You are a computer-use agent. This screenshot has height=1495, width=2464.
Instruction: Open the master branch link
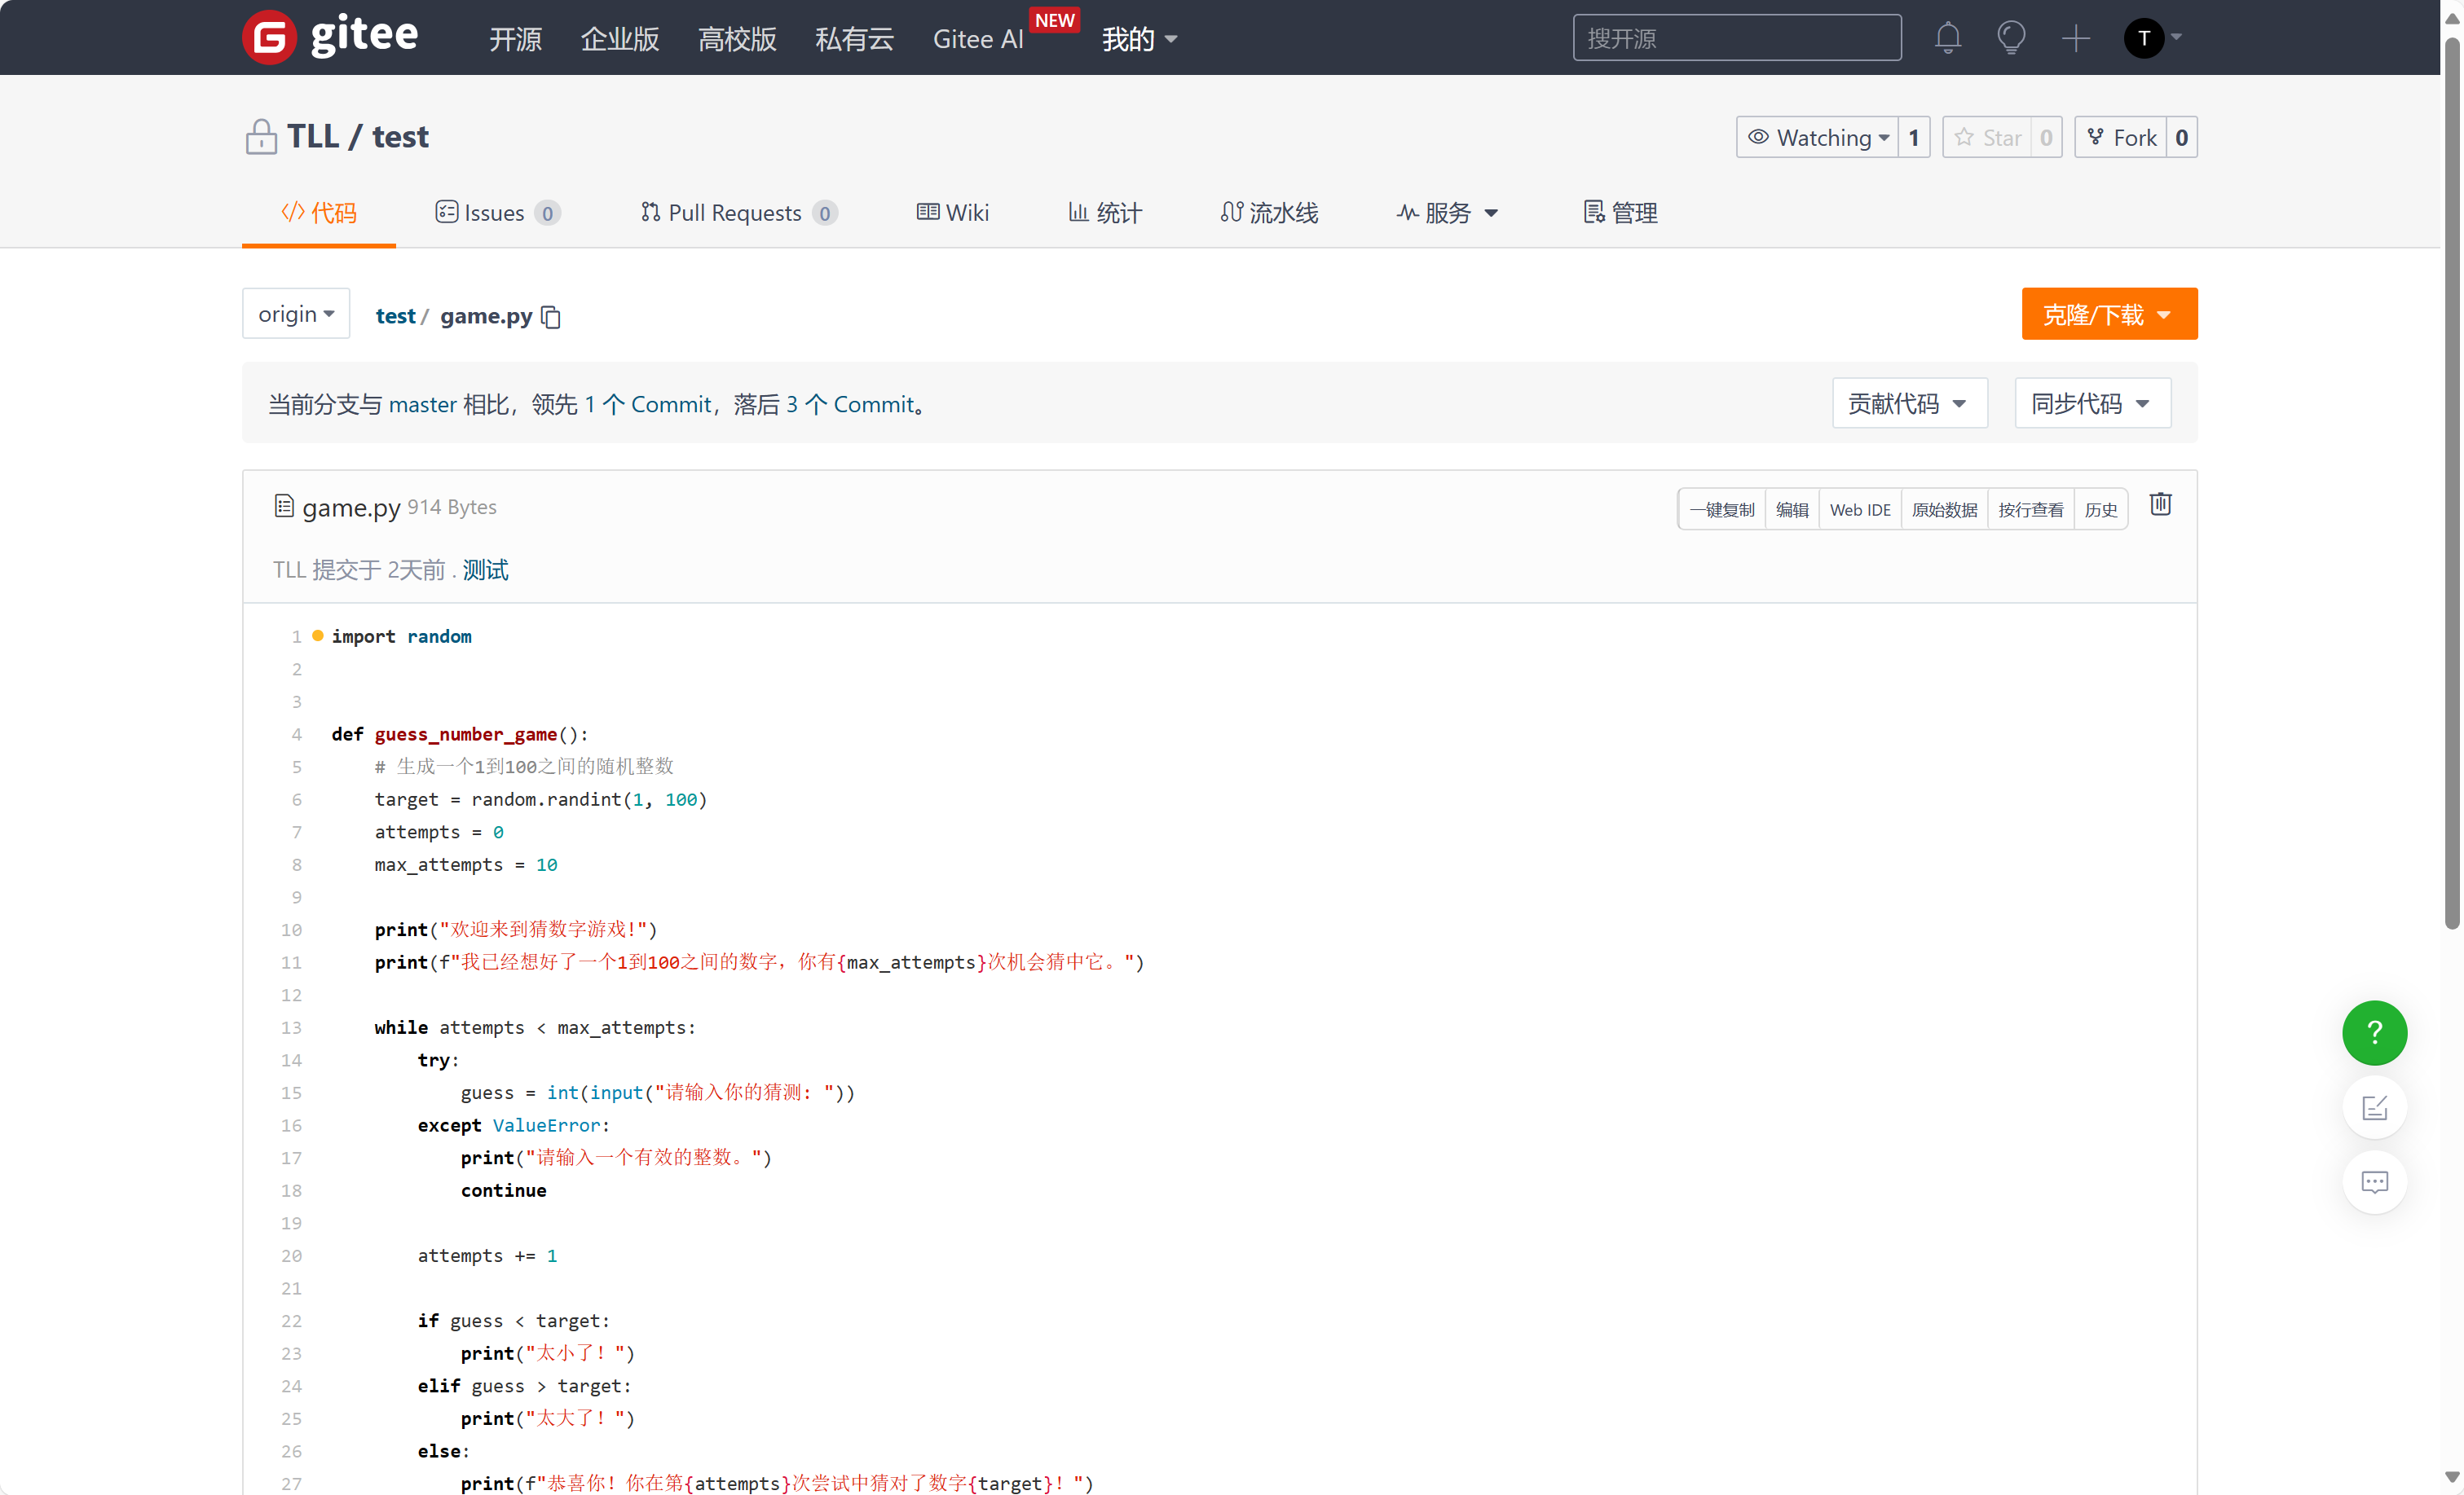[422, 404]
